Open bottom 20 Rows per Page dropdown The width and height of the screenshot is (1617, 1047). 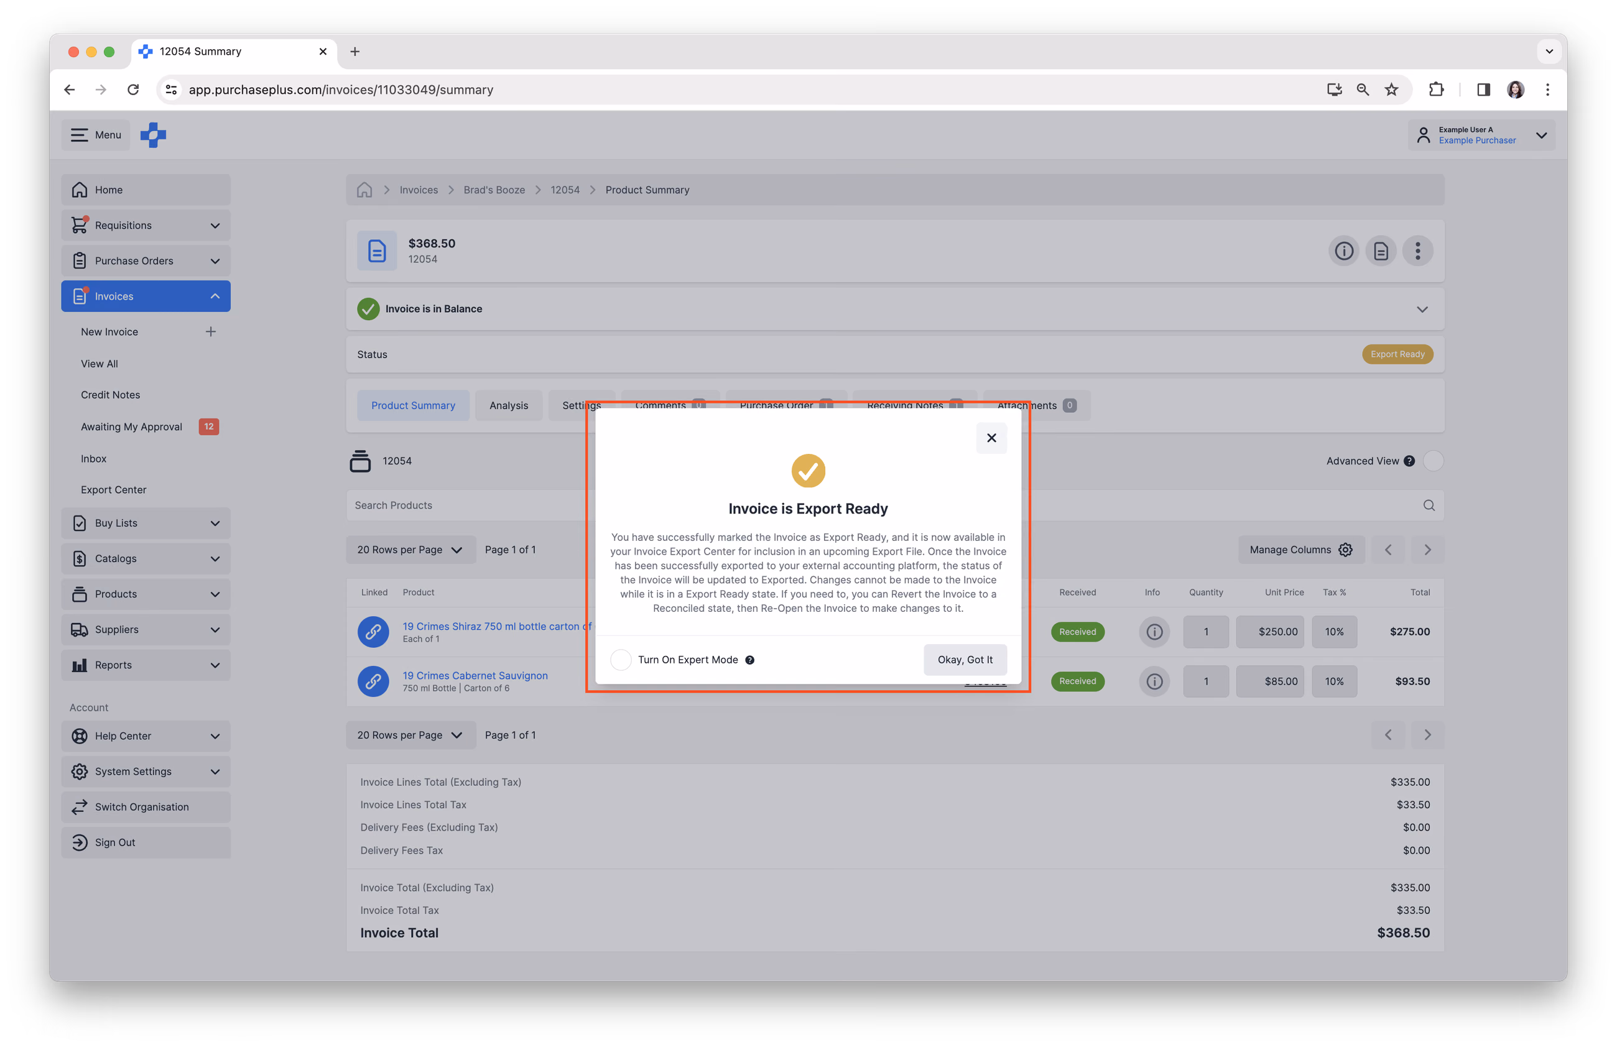coord(410,735)
